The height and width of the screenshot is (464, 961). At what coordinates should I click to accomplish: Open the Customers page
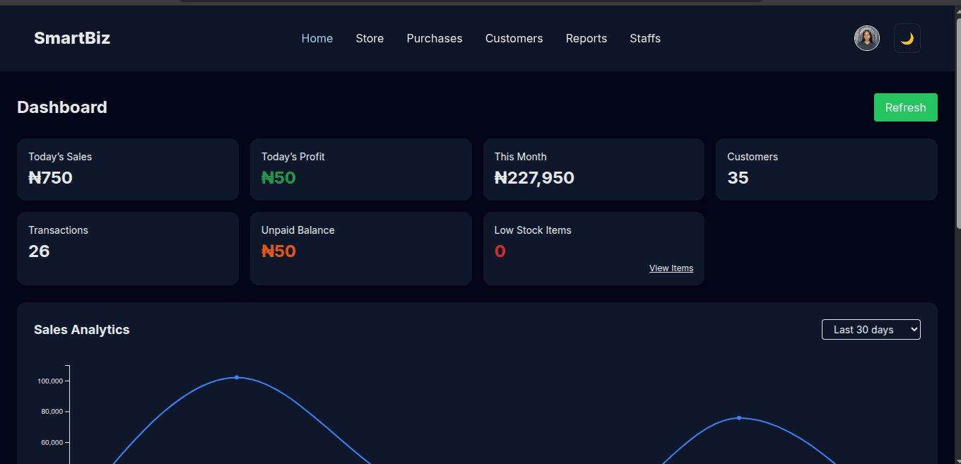click(514, 38)
